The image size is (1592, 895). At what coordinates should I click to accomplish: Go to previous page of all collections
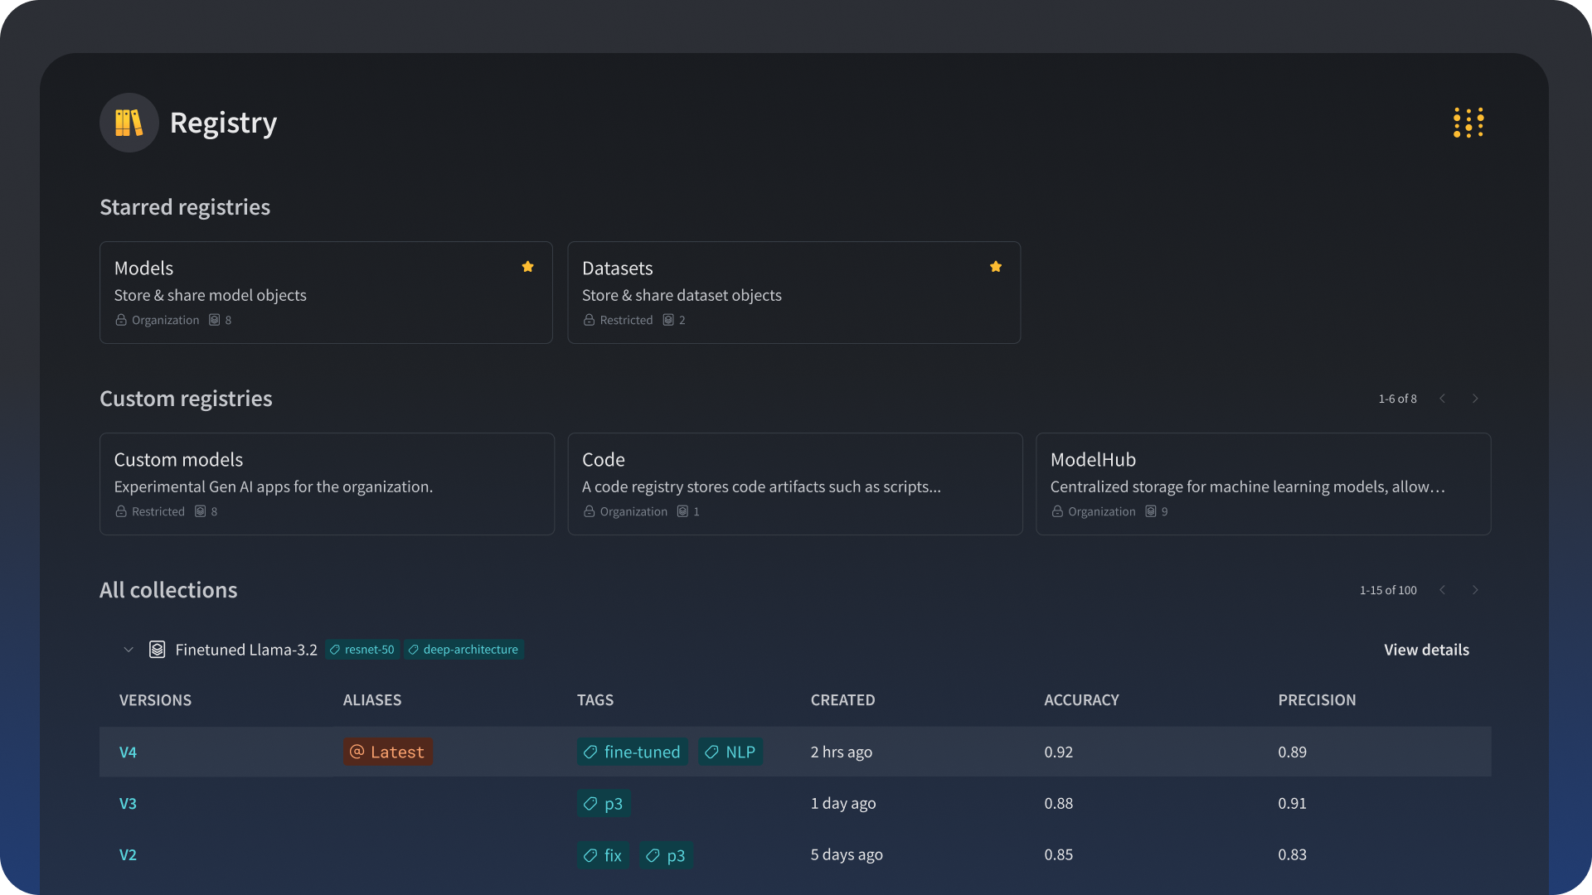1443,590
